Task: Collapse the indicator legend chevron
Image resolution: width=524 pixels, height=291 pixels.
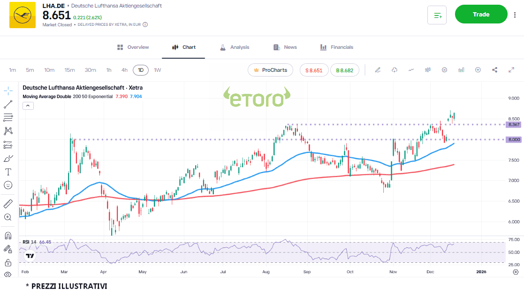Action: coord(28,106)
